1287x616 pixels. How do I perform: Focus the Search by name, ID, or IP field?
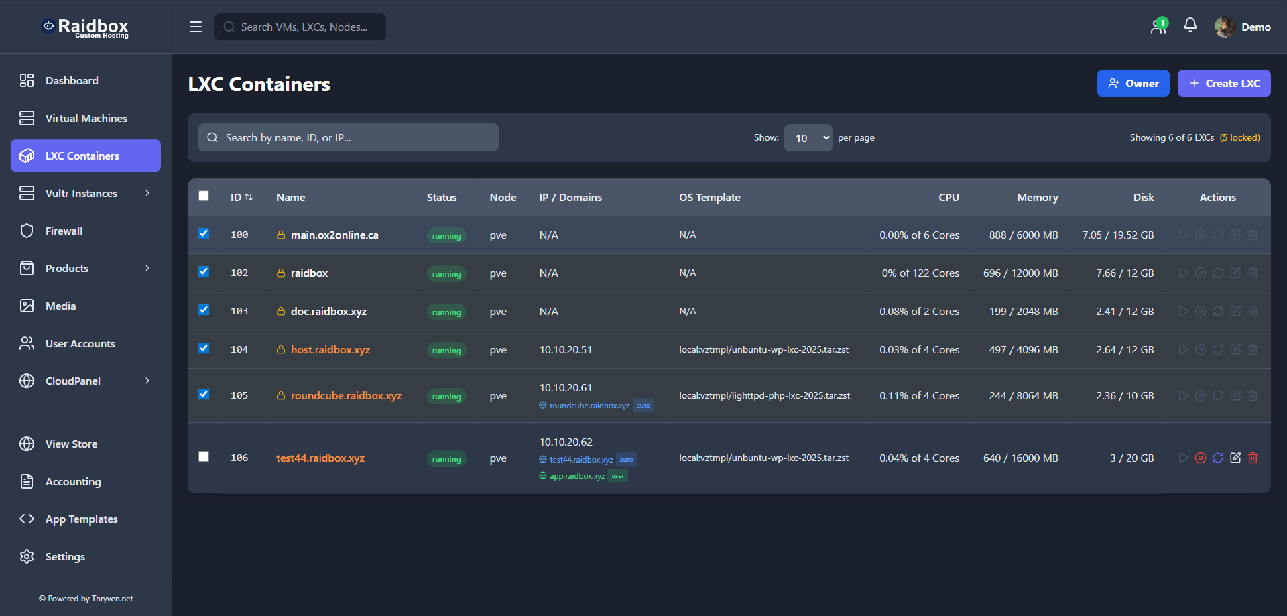tap(349, 137)
